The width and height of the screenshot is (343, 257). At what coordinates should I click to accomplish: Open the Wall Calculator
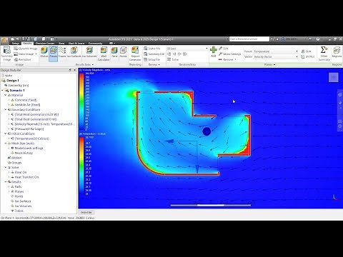(104, 54)
